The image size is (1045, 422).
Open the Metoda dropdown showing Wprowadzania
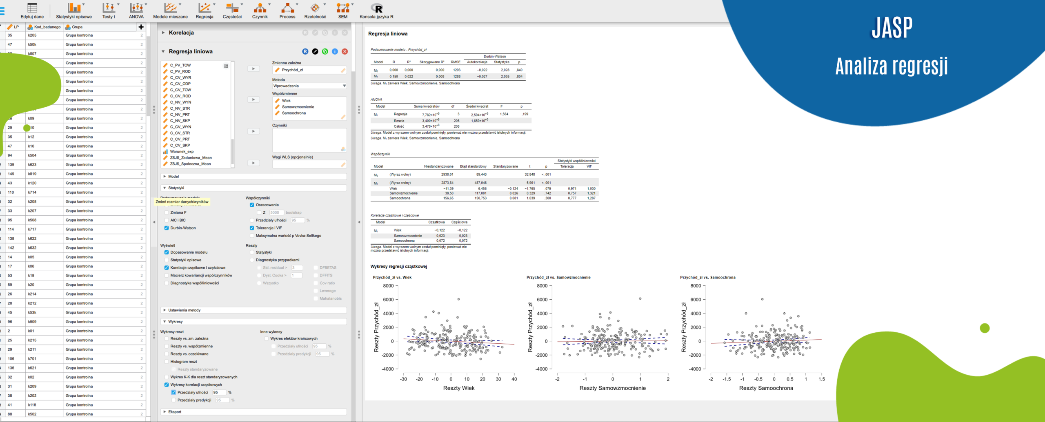click(309, 86)
